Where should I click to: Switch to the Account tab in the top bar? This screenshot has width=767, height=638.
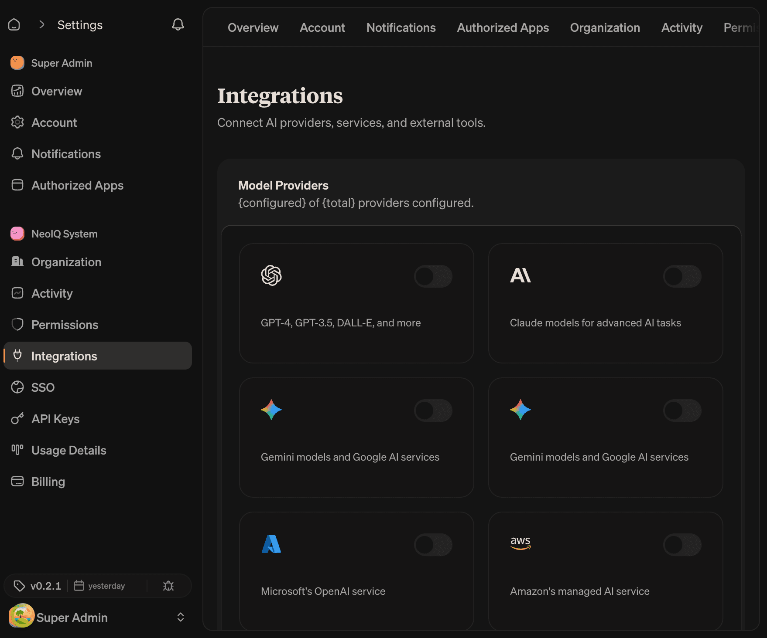[x=322, y=27]
